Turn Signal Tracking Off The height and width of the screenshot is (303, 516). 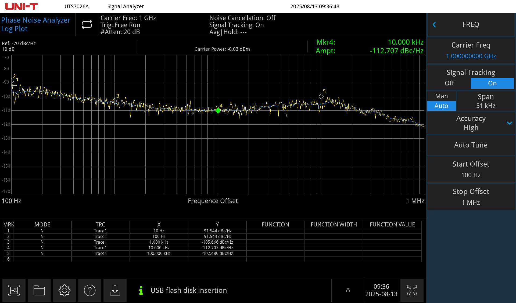point(449,83)
